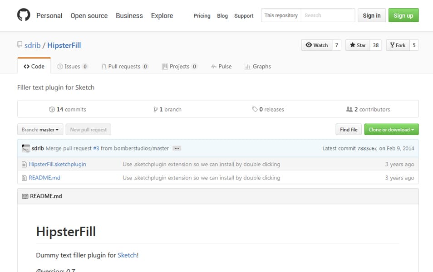Open the Sketch link in README
This screenshot has height=272, width=433.
coord(127,255)
